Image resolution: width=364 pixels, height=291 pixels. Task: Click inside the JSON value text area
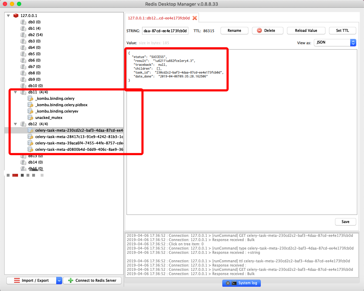click(242, 132)
